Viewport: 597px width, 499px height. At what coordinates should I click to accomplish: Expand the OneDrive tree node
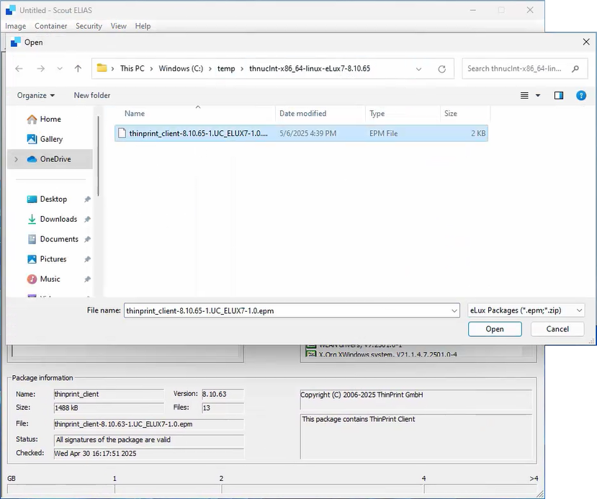pyautogui.click(x=16, y=159)
